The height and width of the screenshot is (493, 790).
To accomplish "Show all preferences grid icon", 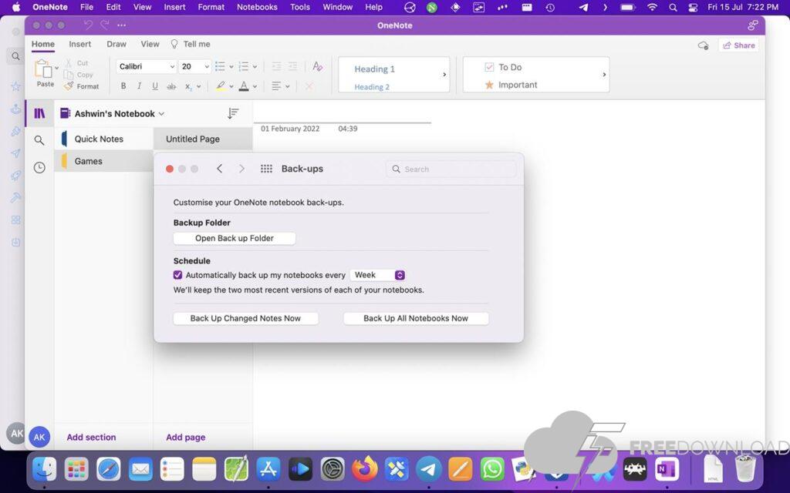I will [x=266, y=169].
